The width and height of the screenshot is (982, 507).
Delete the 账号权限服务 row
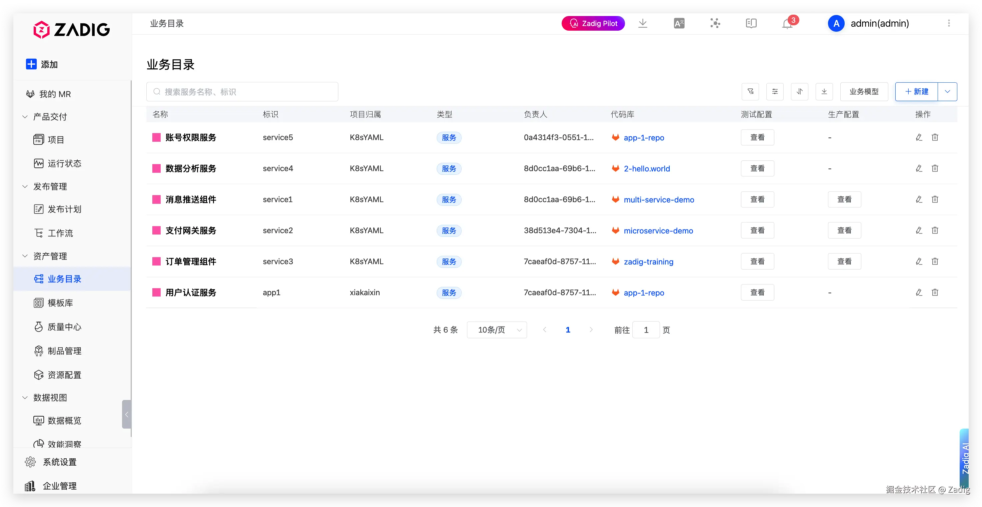point(935,137)
